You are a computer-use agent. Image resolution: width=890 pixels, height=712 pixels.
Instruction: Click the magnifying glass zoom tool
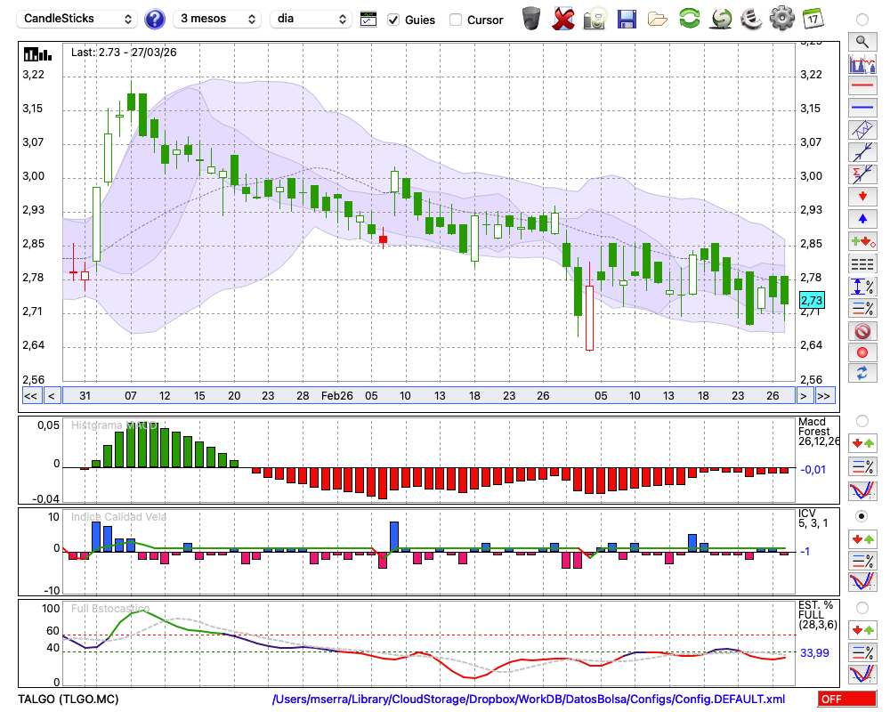click(862, 41)
